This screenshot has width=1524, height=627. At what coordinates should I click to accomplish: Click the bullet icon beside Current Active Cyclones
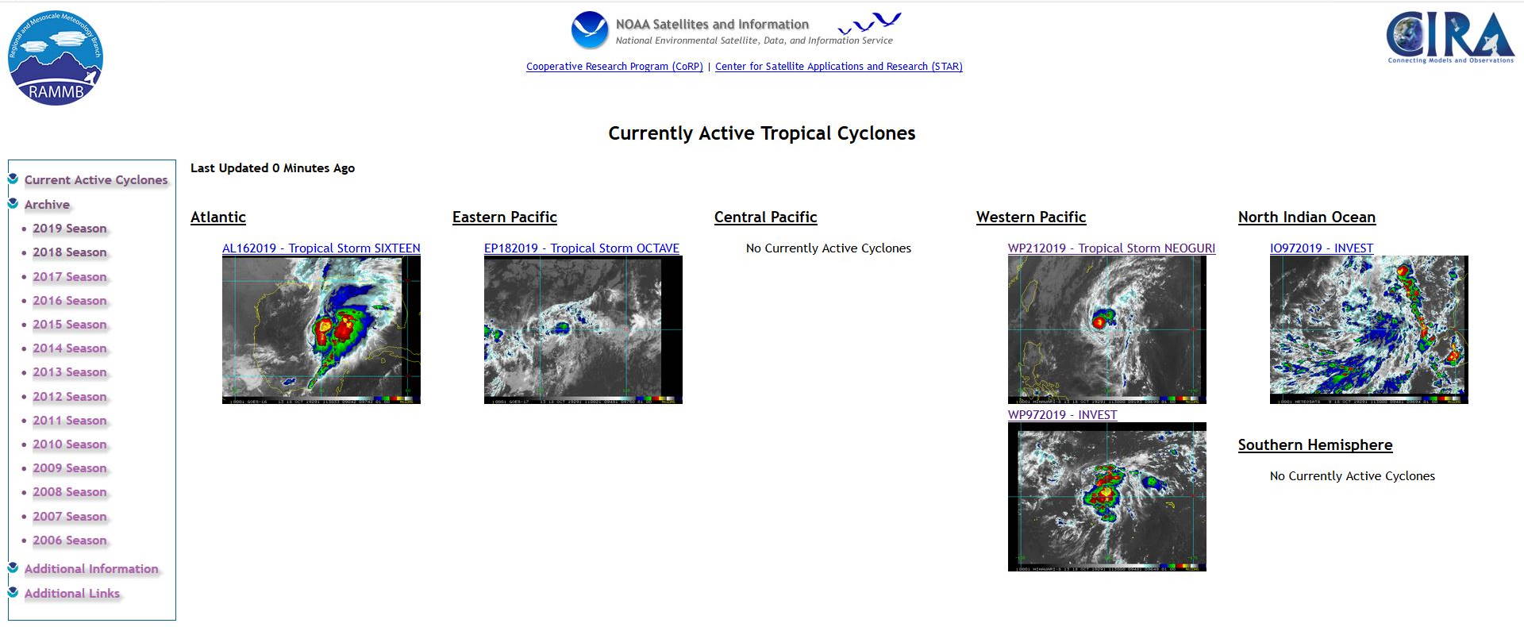click(13, 179)
